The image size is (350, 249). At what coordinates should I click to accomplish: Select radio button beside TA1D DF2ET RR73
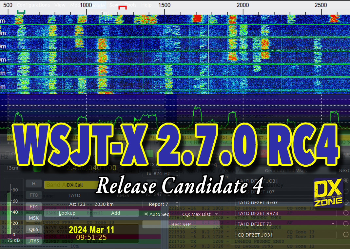tap(346, 213)
